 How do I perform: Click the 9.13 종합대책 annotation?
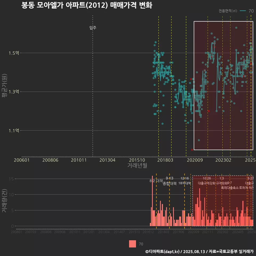point(170,181)
